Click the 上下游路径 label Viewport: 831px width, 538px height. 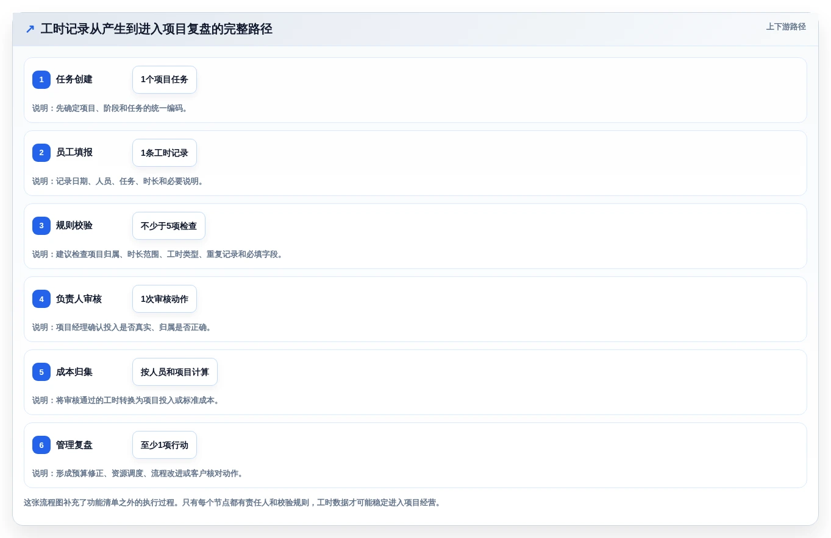786,27
